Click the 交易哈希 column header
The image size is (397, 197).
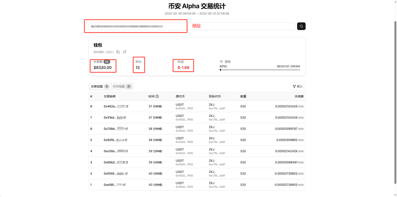tap(110, 96)
